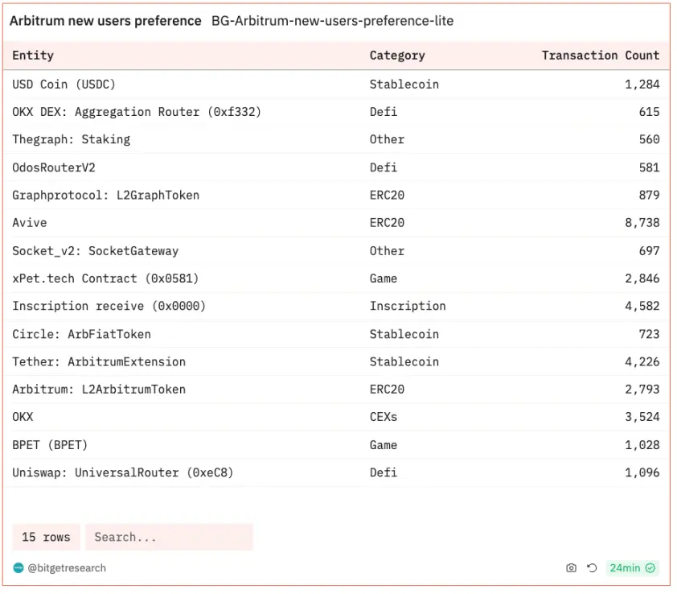This screenshot has height=594, width=677.
Task: Click the 15 rows counter
Action: click(46, 537)
